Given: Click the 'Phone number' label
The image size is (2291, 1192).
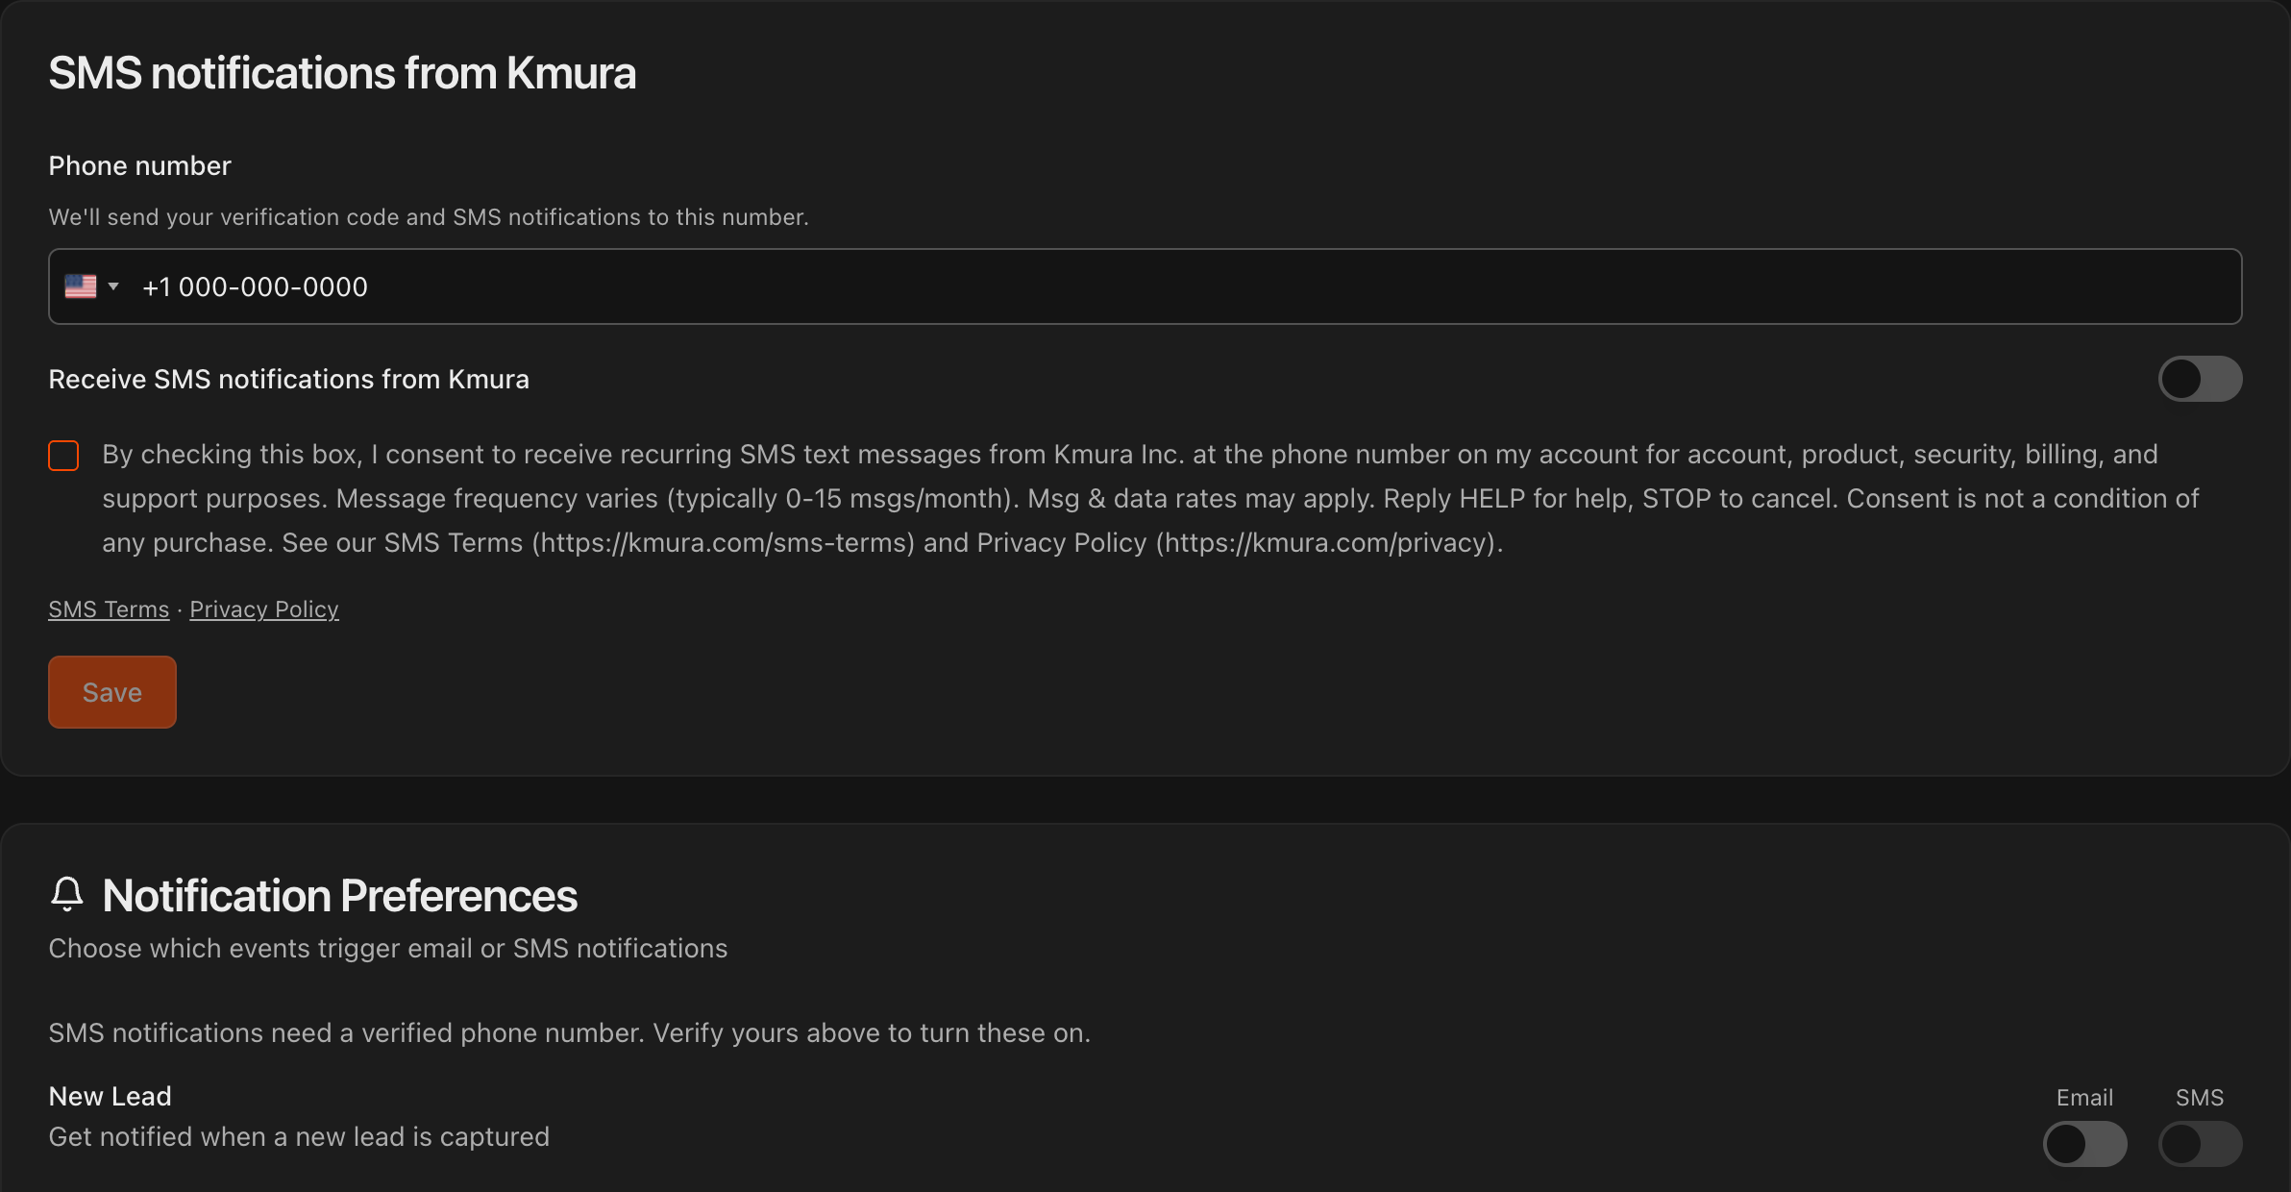Looking at the screenshot, I should point(140,165).
